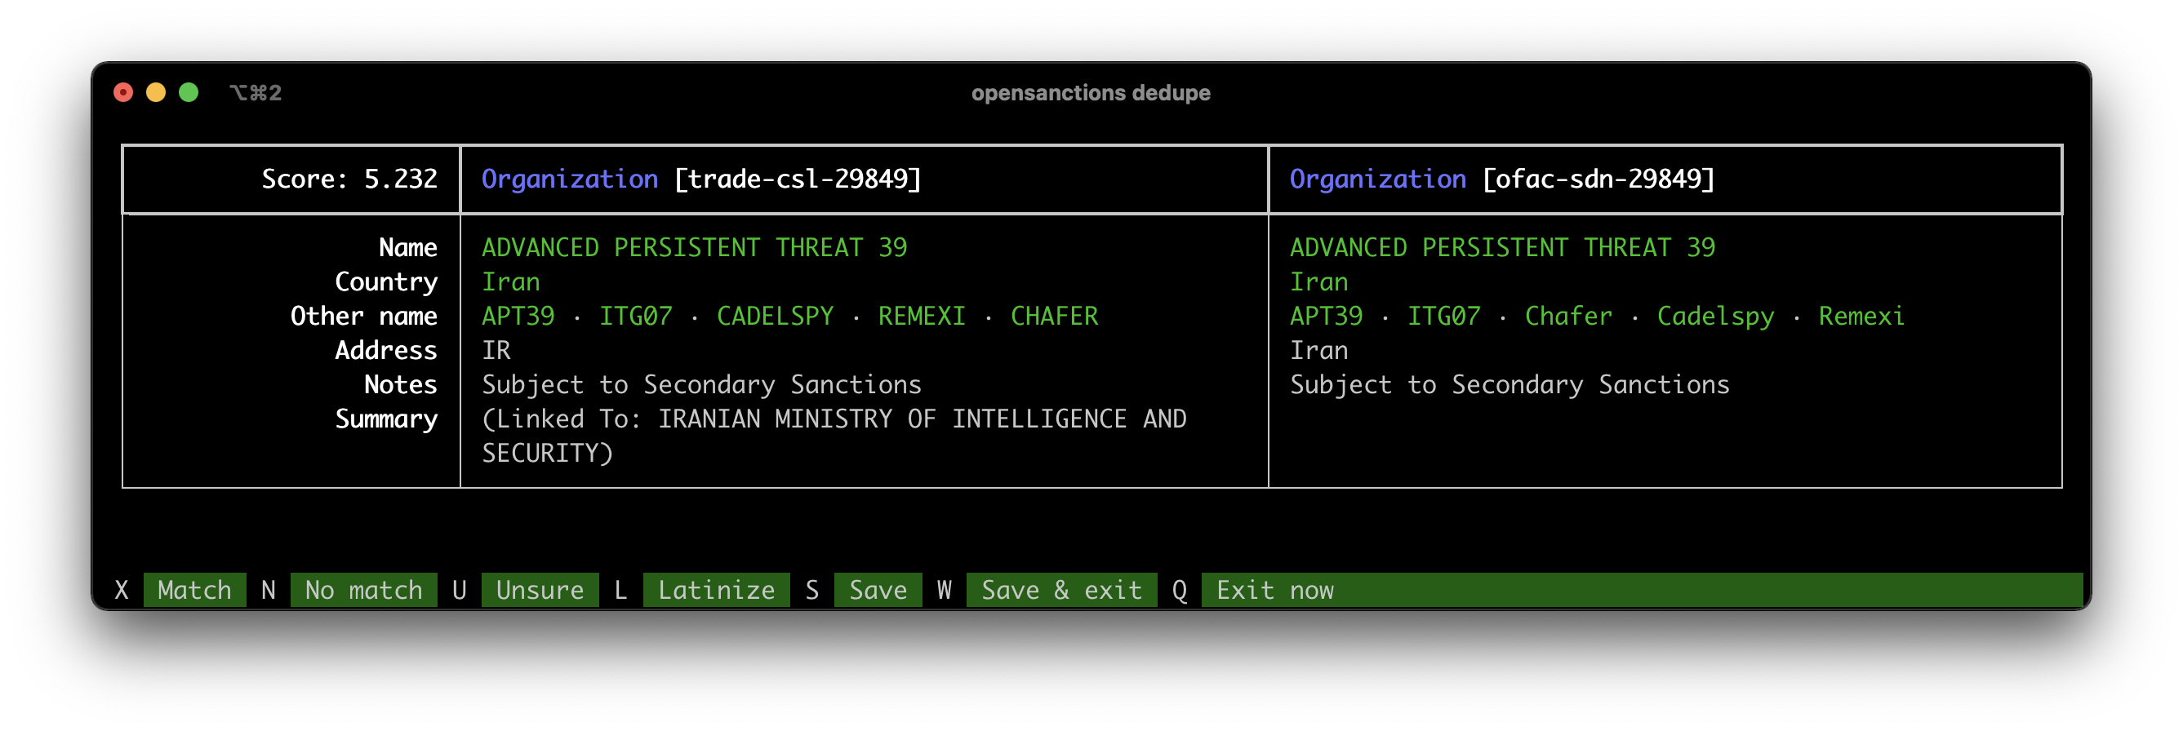The height and width of the screenshot is (731, 2183).
Task: Click the right column ITG07 alias
Action: click(1444, 316)
